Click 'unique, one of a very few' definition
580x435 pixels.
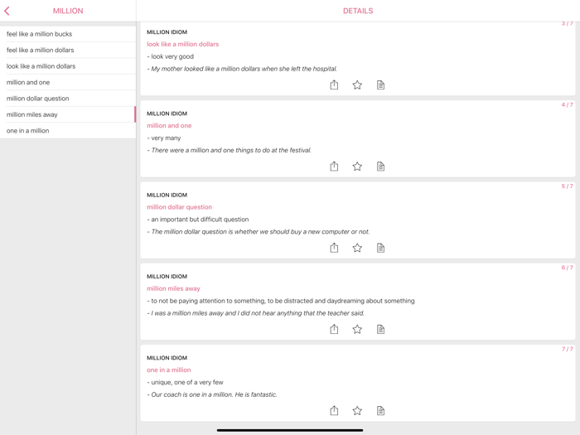tap(185, 382)
